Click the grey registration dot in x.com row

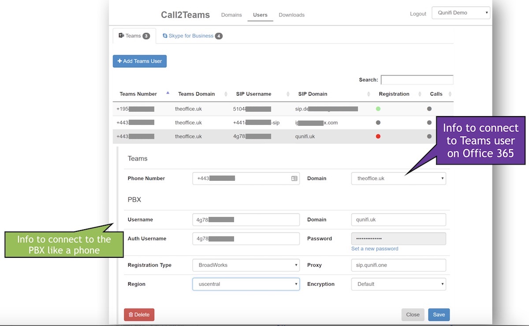pos(378,123)
